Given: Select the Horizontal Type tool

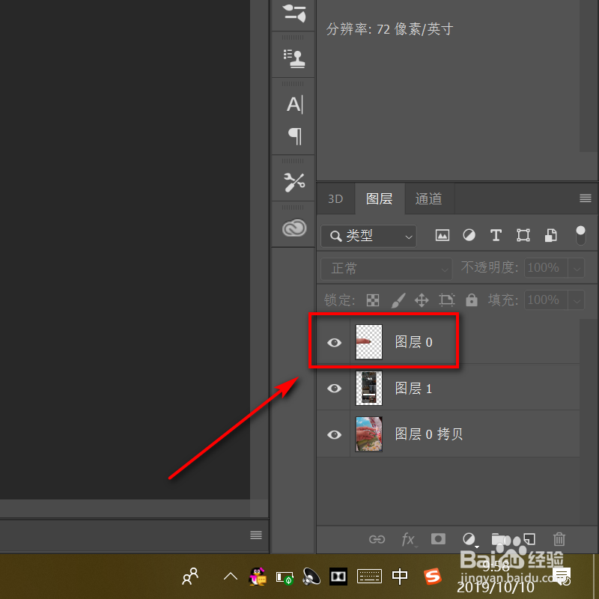Looking at the screenshot, I should (293, 104).
